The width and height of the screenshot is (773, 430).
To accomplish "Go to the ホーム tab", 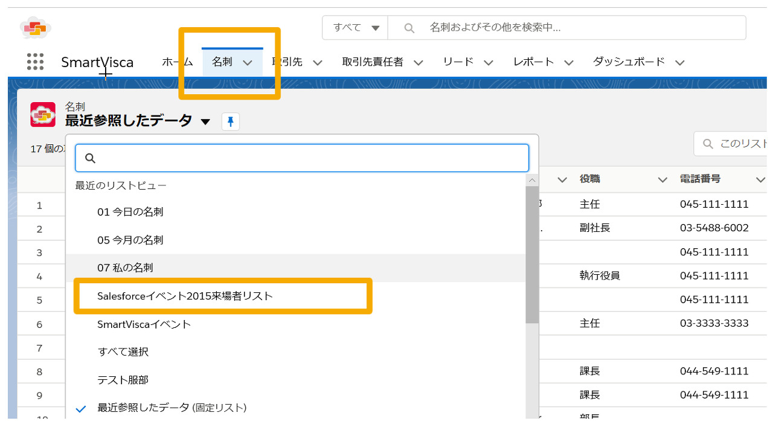I will [x=178, y=62].
